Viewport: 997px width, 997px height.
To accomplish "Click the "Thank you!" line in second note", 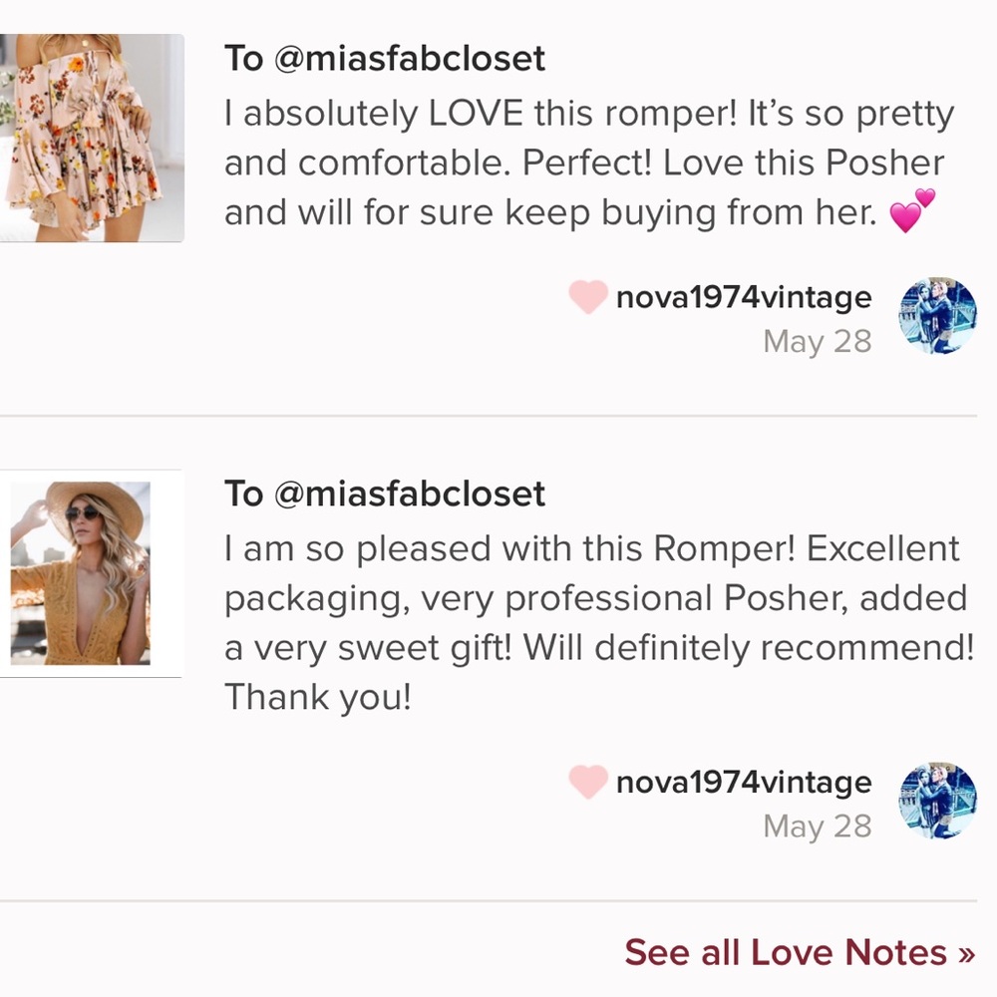I will pyautogui.click(x=317, y=697).
